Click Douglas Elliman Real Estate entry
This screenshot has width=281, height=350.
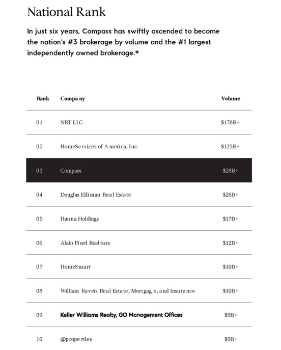(x=96, y=195)
